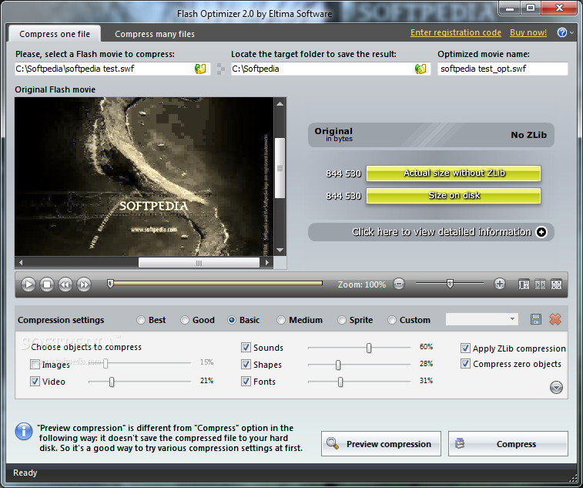Click preview scroll up arrow

click(280, 104)
